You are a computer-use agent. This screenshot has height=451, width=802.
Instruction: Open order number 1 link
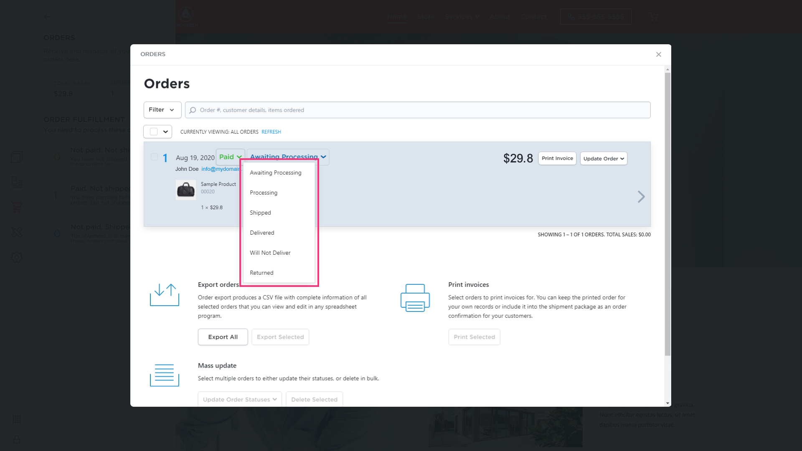(x=165, y=158)
